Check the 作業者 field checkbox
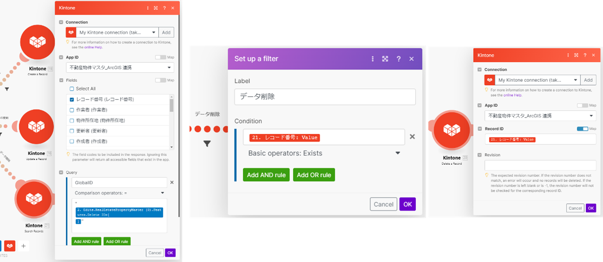 click(x=72, y=110)
